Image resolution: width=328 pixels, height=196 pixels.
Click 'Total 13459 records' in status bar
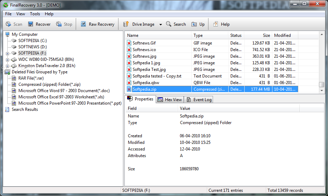tap(285, 190)
